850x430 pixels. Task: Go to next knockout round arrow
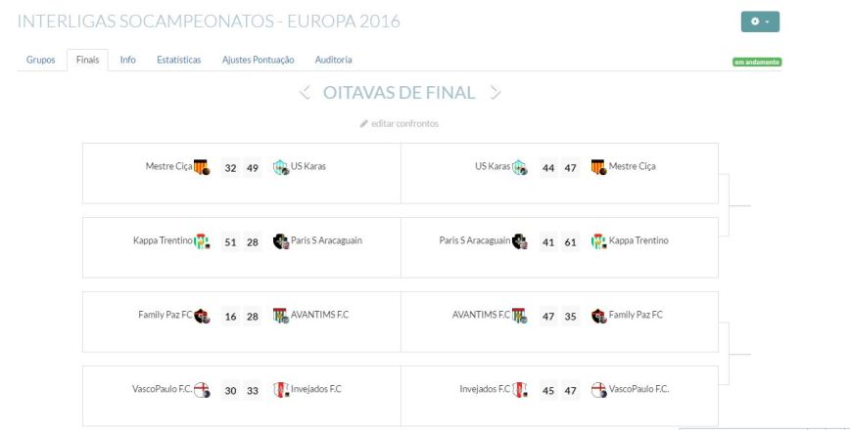click(496, 94)
